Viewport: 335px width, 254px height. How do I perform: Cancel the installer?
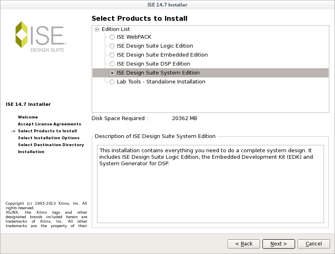click(x=314, y=244)
